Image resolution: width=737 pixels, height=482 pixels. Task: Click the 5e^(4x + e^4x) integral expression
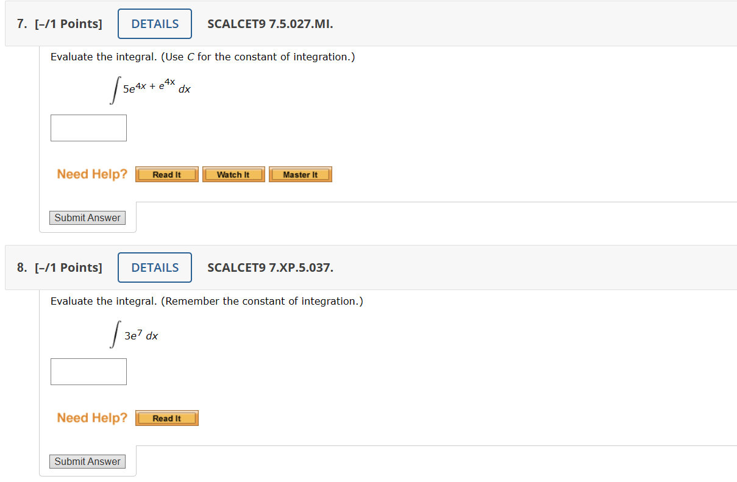tap(151, 88)
